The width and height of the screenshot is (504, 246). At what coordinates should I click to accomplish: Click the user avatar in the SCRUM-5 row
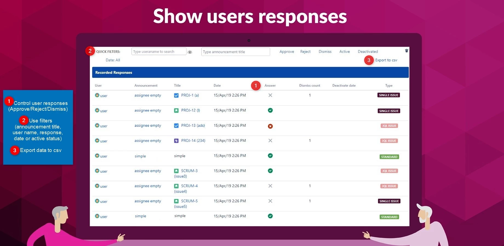[97, 201]
